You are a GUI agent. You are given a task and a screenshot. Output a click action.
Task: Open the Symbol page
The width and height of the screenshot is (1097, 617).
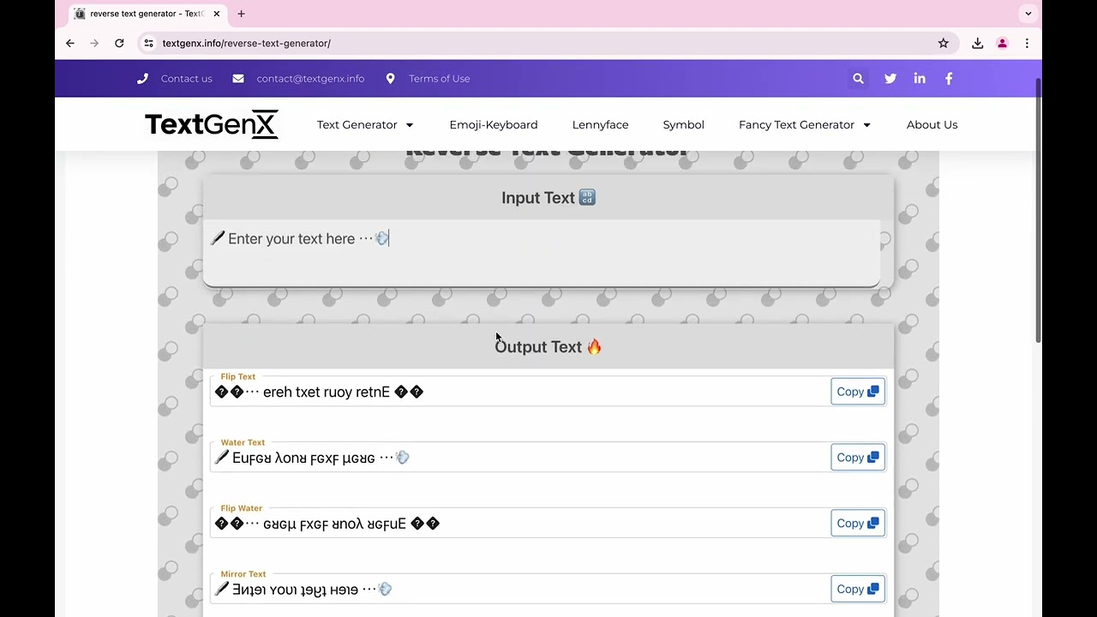683,125
